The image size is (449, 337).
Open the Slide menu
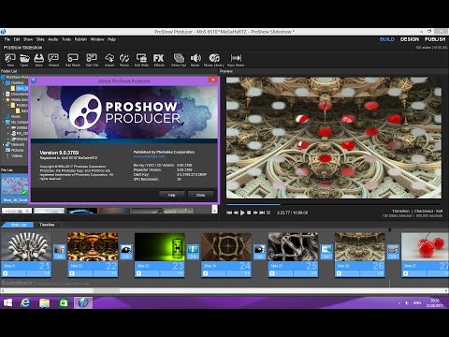pyautogui.click(x=40, y=39)
